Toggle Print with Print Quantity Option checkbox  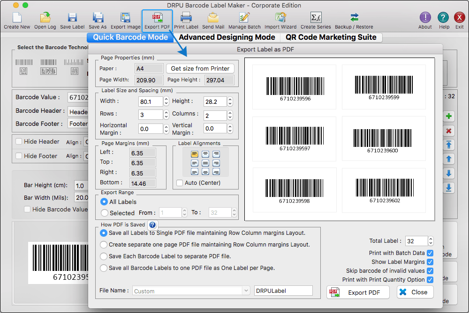[x=430, y=280]
